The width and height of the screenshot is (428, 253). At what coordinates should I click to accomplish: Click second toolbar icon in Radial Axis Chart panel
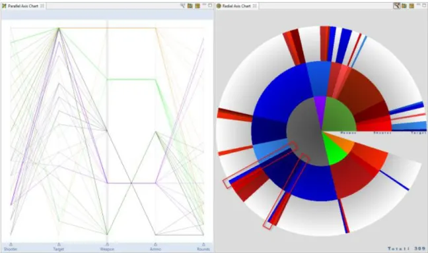pyautogui.click(x=404, y=5)
